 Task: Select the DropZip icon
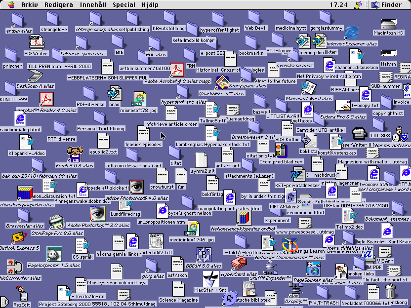click(x=296, y=290)
